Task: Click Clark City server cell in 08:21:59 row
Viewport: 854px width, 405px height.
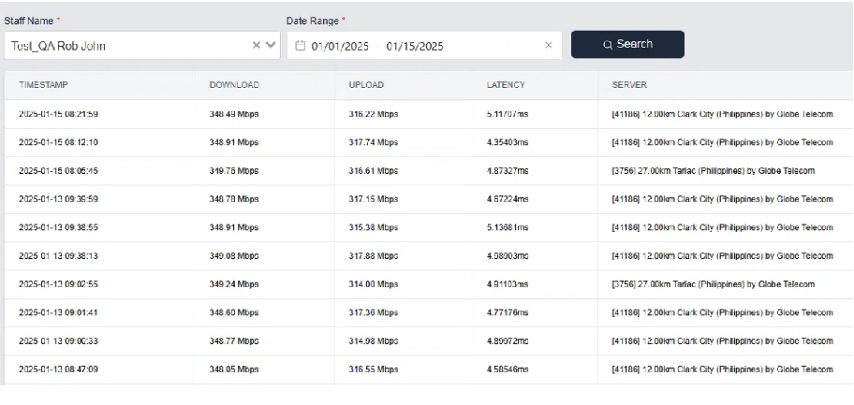Action: (723, 114)
